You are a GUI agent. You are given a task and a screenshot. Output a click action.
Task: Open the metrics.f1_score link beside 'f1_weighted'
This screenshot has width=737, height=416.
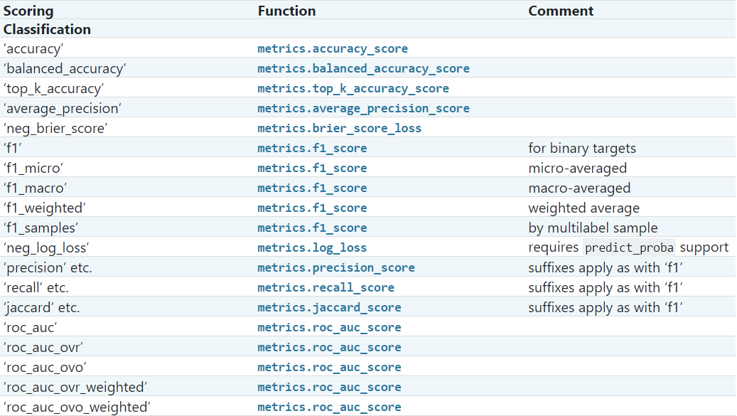pyautogui.click(x=313, y=208)
